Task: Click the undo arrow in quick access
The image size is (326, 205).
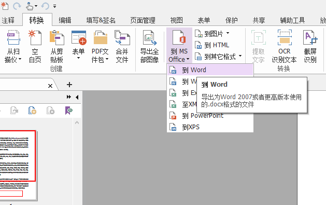Action: click(x=45, y=6)
